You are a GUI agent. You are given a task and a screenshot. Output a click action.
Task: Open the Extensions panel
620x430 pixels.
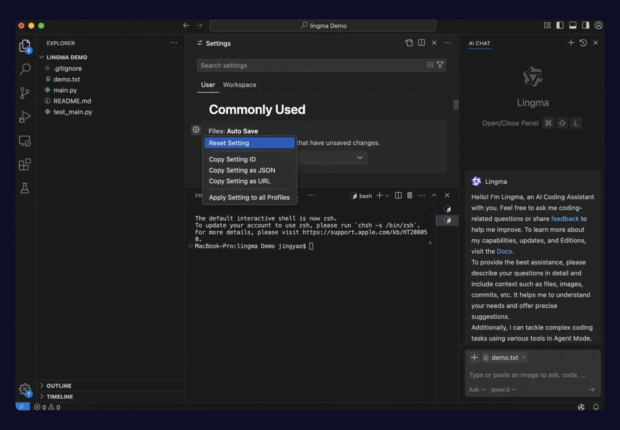coord(25,164)
